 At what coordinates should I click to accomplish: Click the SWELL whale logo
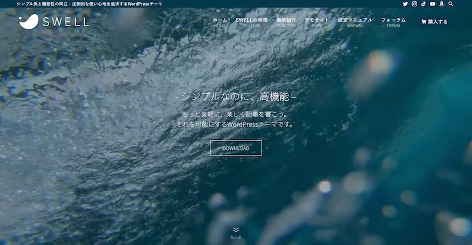coord(29,22)
